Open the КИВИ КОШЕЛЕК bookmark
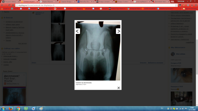198x111 pixels. [x=148, y=9]
